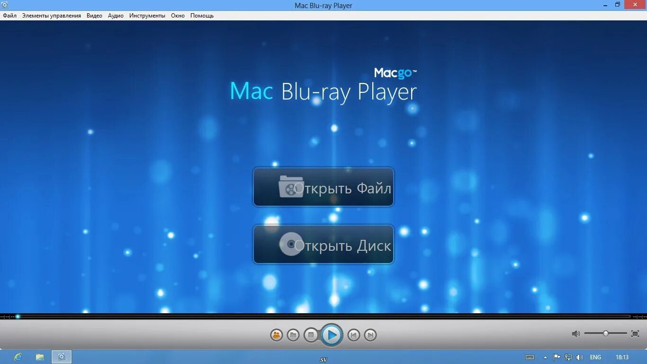This screenshot has width=647, height=364.
Task: Open the Окно menu
Action: [x=178, y=16]
